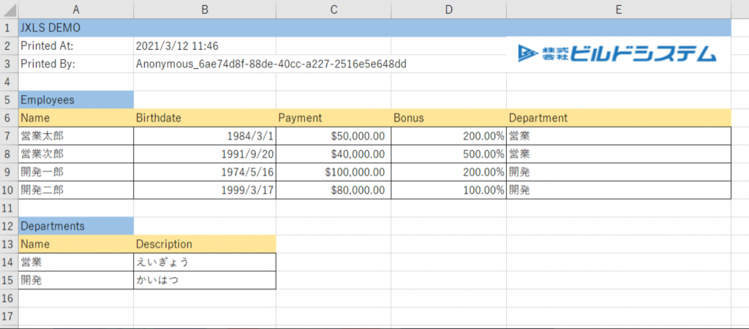Select the birthdate 1999/3/17 cell
Screen dimensions: 749x329
point(205,189)
